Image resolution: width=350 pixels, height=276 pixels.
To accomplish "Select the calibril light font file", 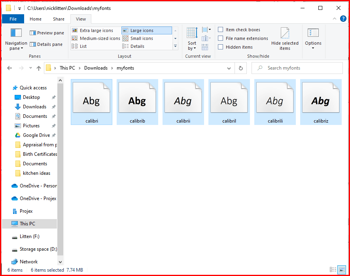I will coord(229,102).
